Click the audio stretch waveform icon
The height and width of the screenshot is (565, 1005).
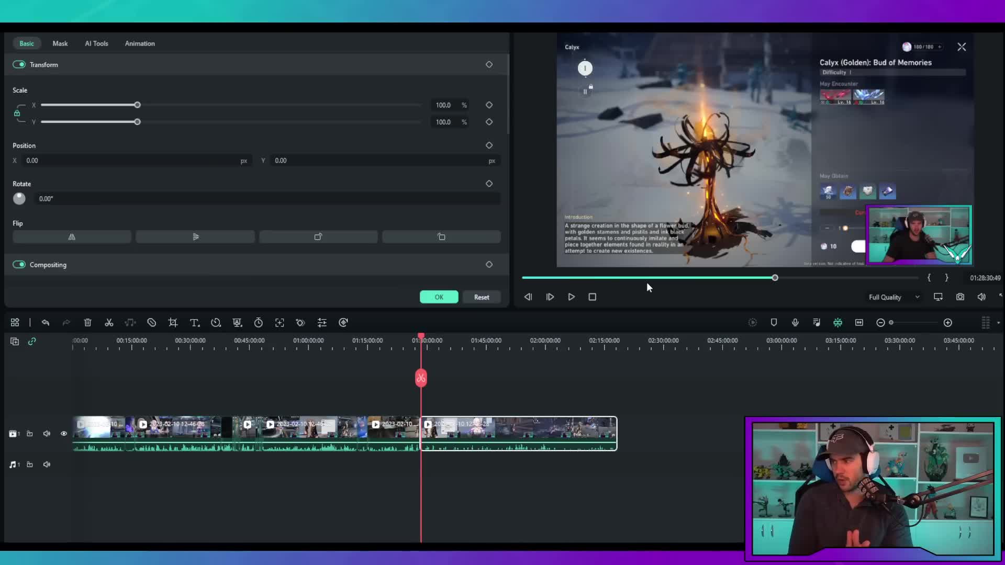pyautogui.click(x=343, y=323)
